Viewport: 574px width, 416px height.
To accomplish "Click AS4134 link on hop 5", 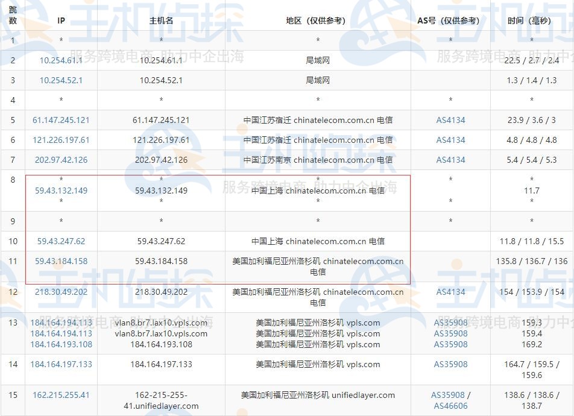I will (450, 120).
